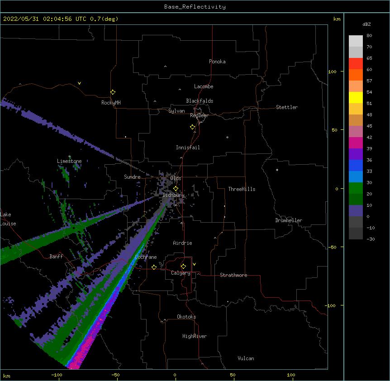Click the white plus marker north of Drumheller
This screenshot has width=390, height=381.
(x=277, y=170)
